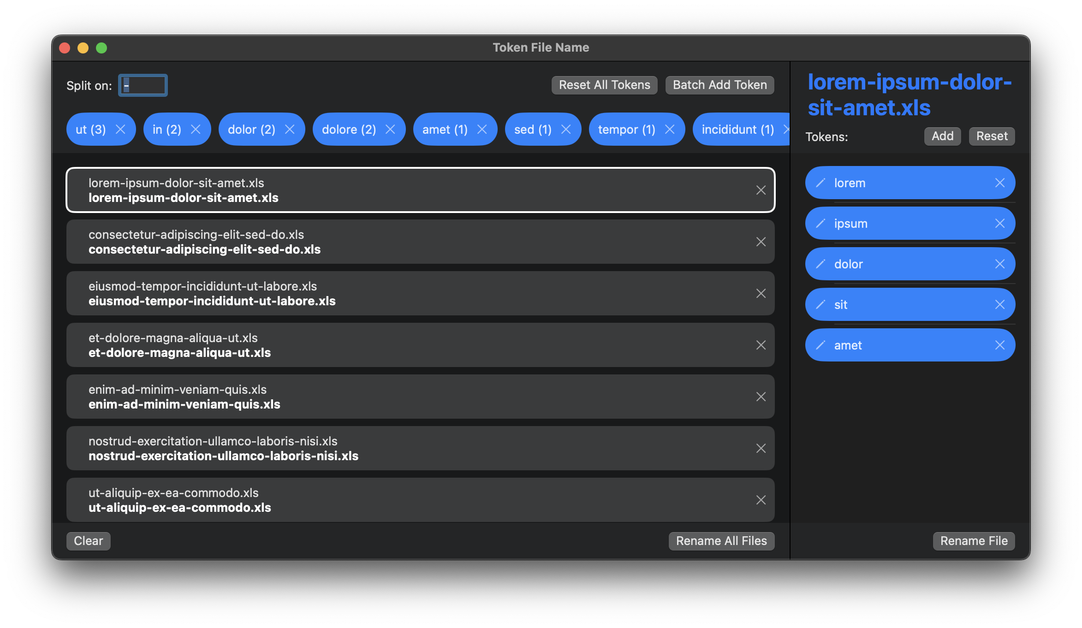
Task: Remove the 'ut (3)' token chip
Action: [x=120, y=130]
